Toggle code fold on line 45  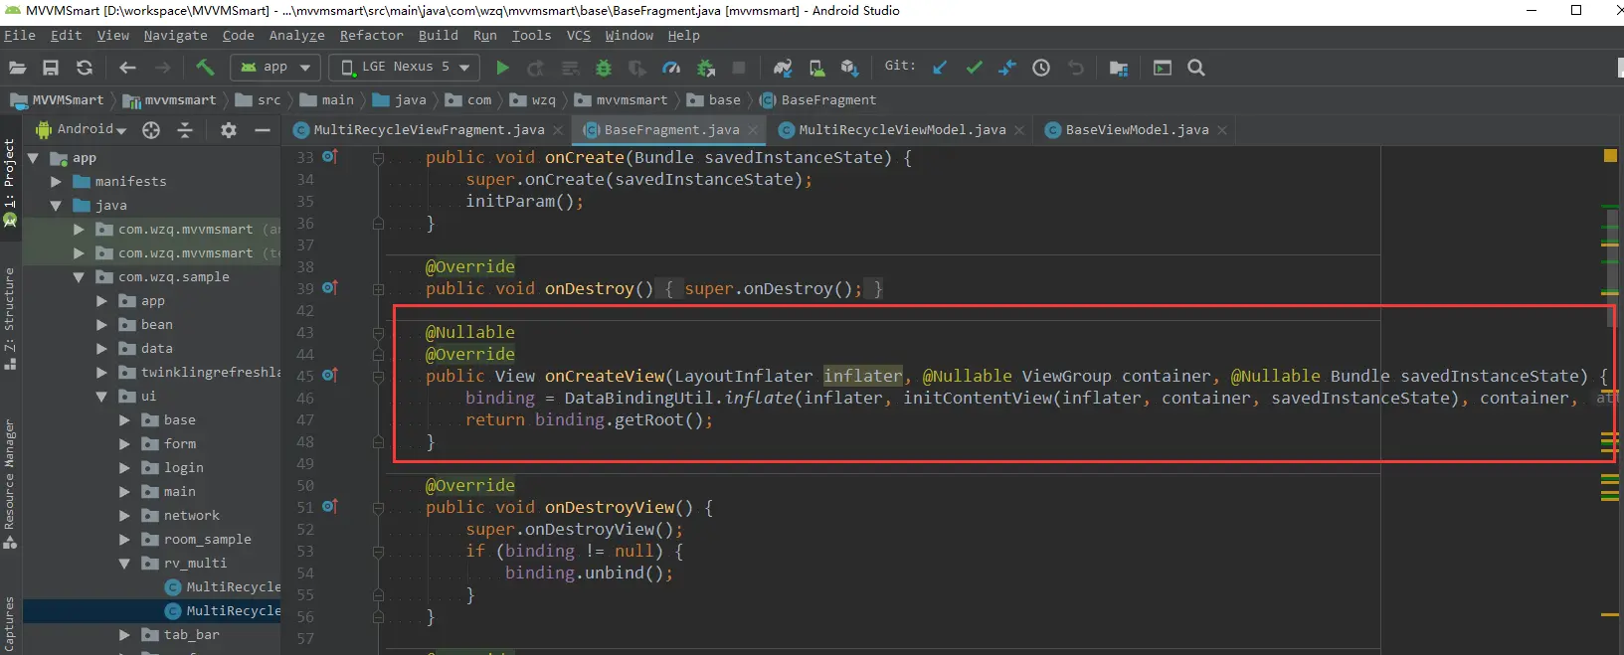point(378,377)
